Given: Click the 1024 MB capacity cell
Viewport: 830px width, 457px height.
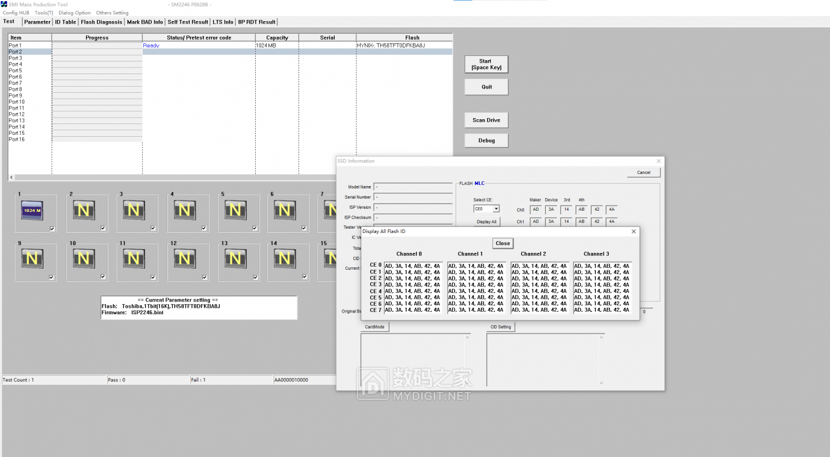Looking at the screenshot, I should point(266,45).
